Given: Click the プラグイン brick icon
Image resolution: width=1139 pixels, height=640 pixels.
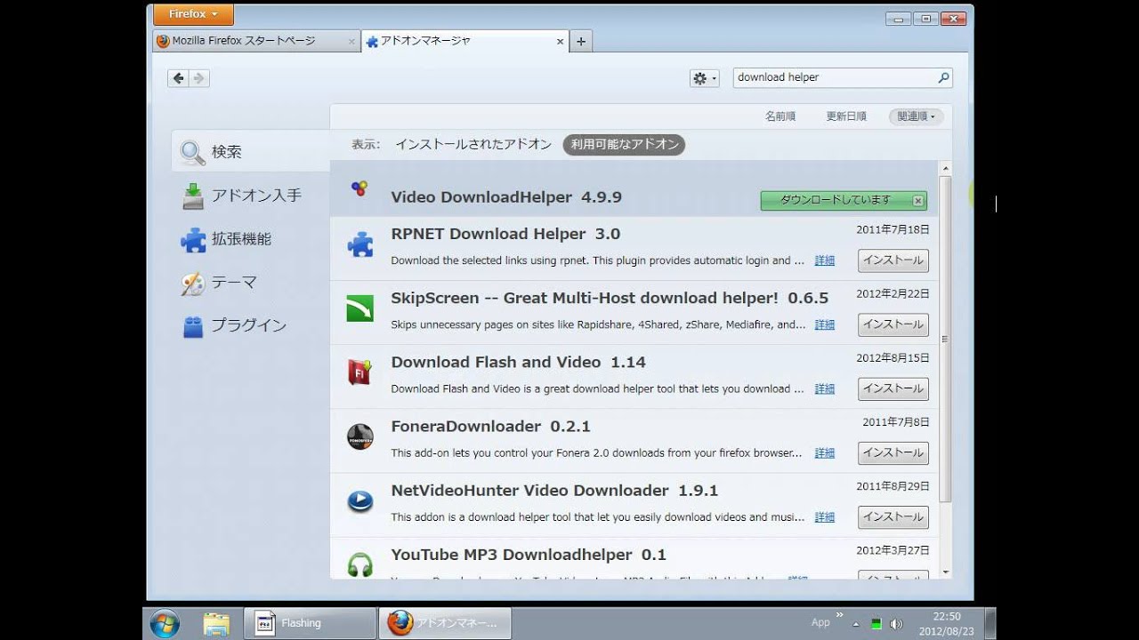Looking at the screenshot, I should 193,326.
